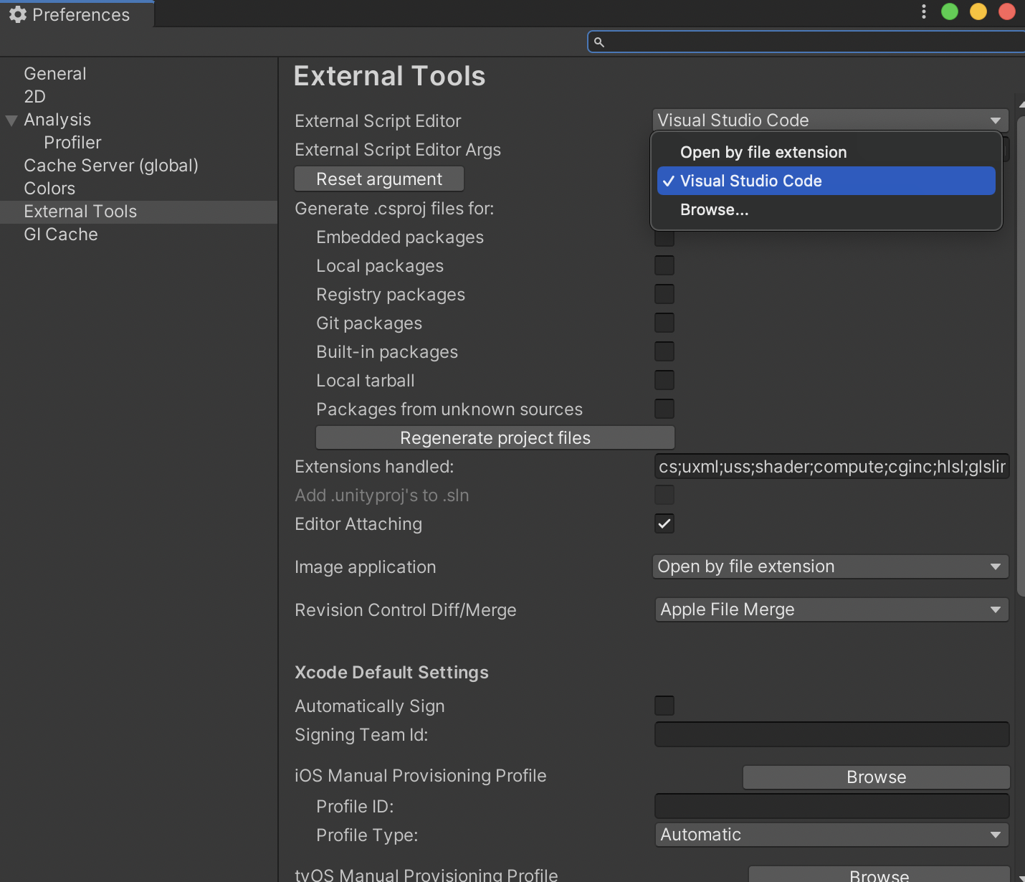Open the Image application dropdown
The width and height of the screenshot is (1025, 882).
point(831,566)
